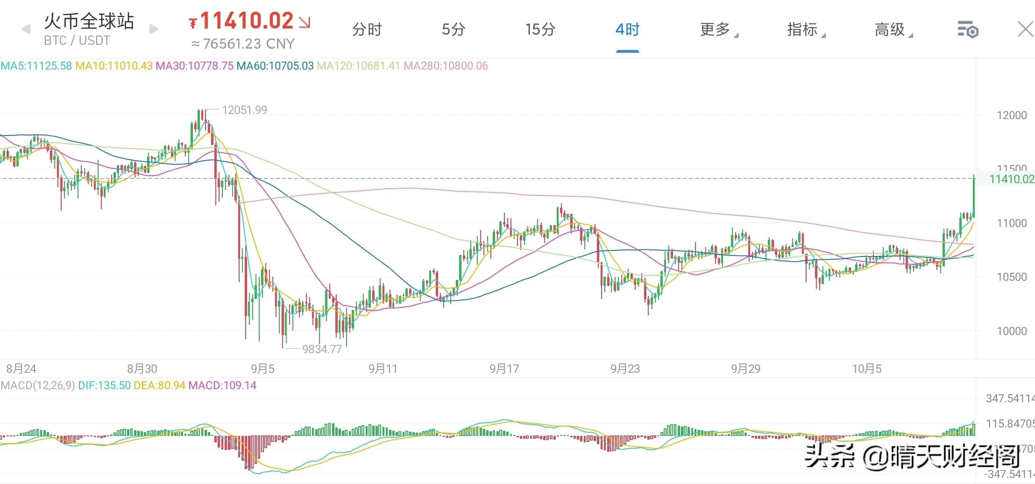
Task: Close the chart with the X icon
Action: click(1025, 29)
